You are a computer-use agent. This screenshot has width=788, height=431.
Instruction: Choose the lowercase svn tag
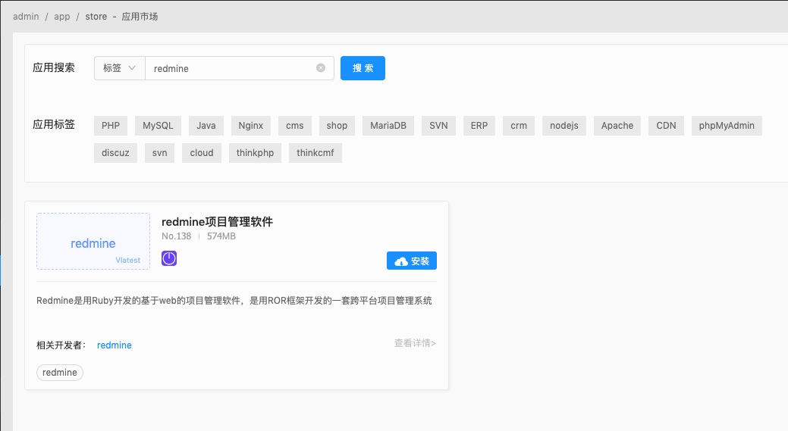tap(160, 152)
